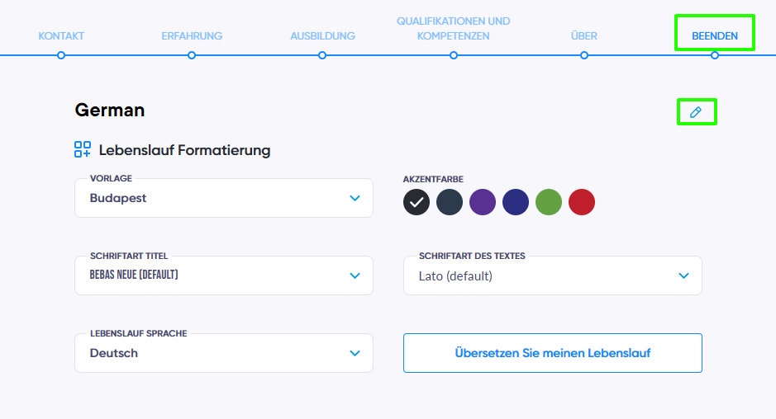Image resolution: width=776 pixels, height=419 pixels.
Task: Choose the dark slate accent color
Action: pyautogui.click(x=450, y=202)
